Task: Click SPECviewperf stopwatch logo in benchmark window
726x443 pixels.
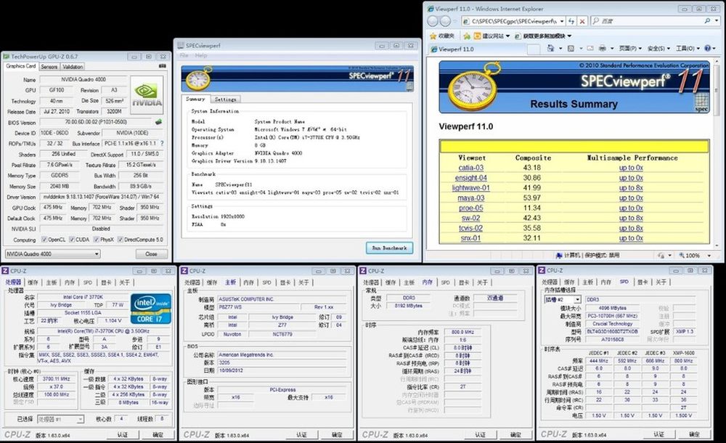Action: (x=200, y=78)
